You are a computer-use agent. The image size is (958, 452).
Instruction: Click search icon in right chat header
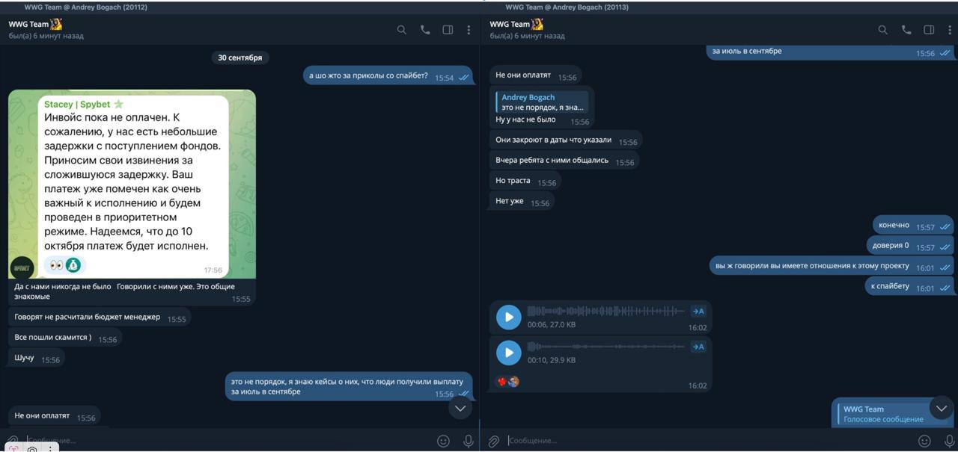pos(883,30)
